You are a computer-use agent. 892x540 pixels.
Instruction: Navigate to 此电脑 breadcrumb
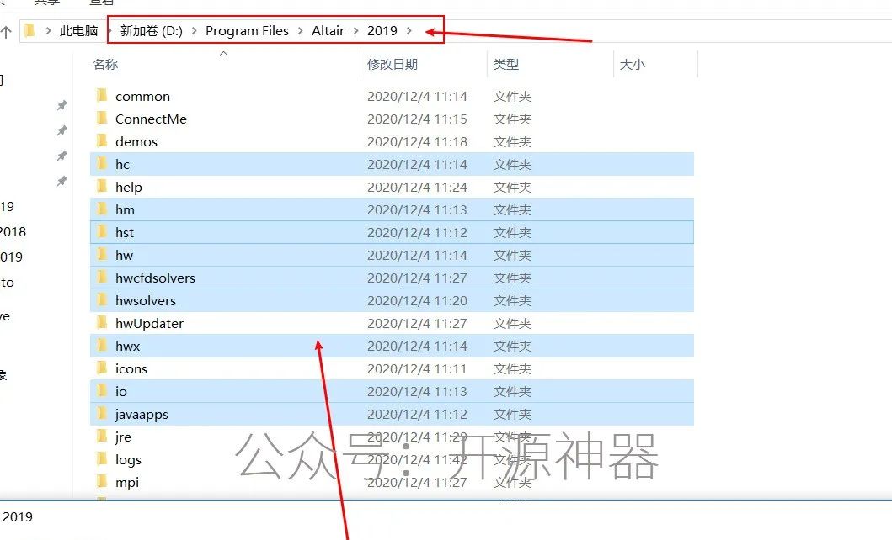79,30
